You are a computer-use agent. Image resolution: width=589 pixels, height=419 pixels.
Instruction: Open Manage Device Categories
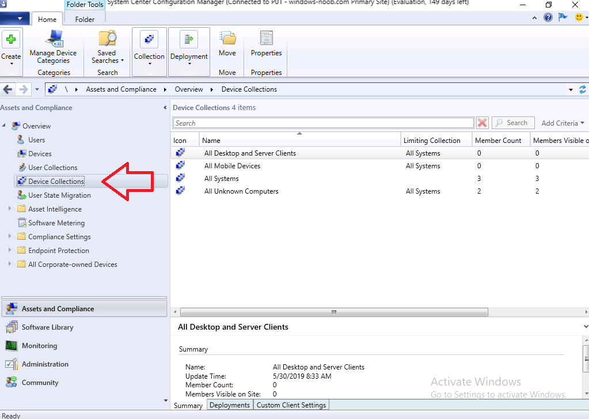tap(53, 47)
